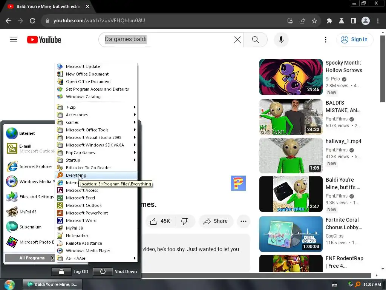
Task: Open Fortnite Coral Chorus Lobby video
Action: [x=291, y=234]
